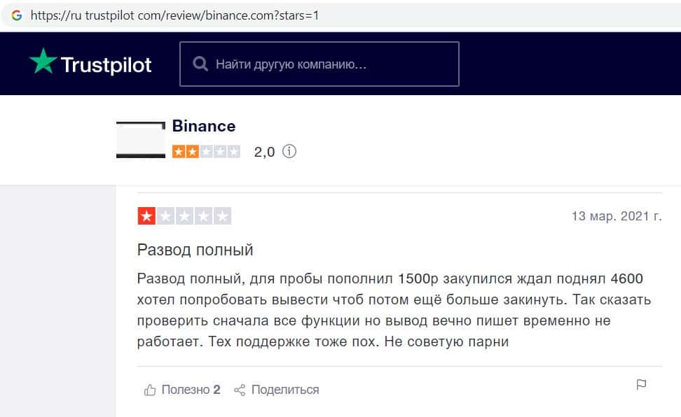The height and width of the screenshot is (417, 681).
Task: Report the review with flag icon
Action: 640,384
